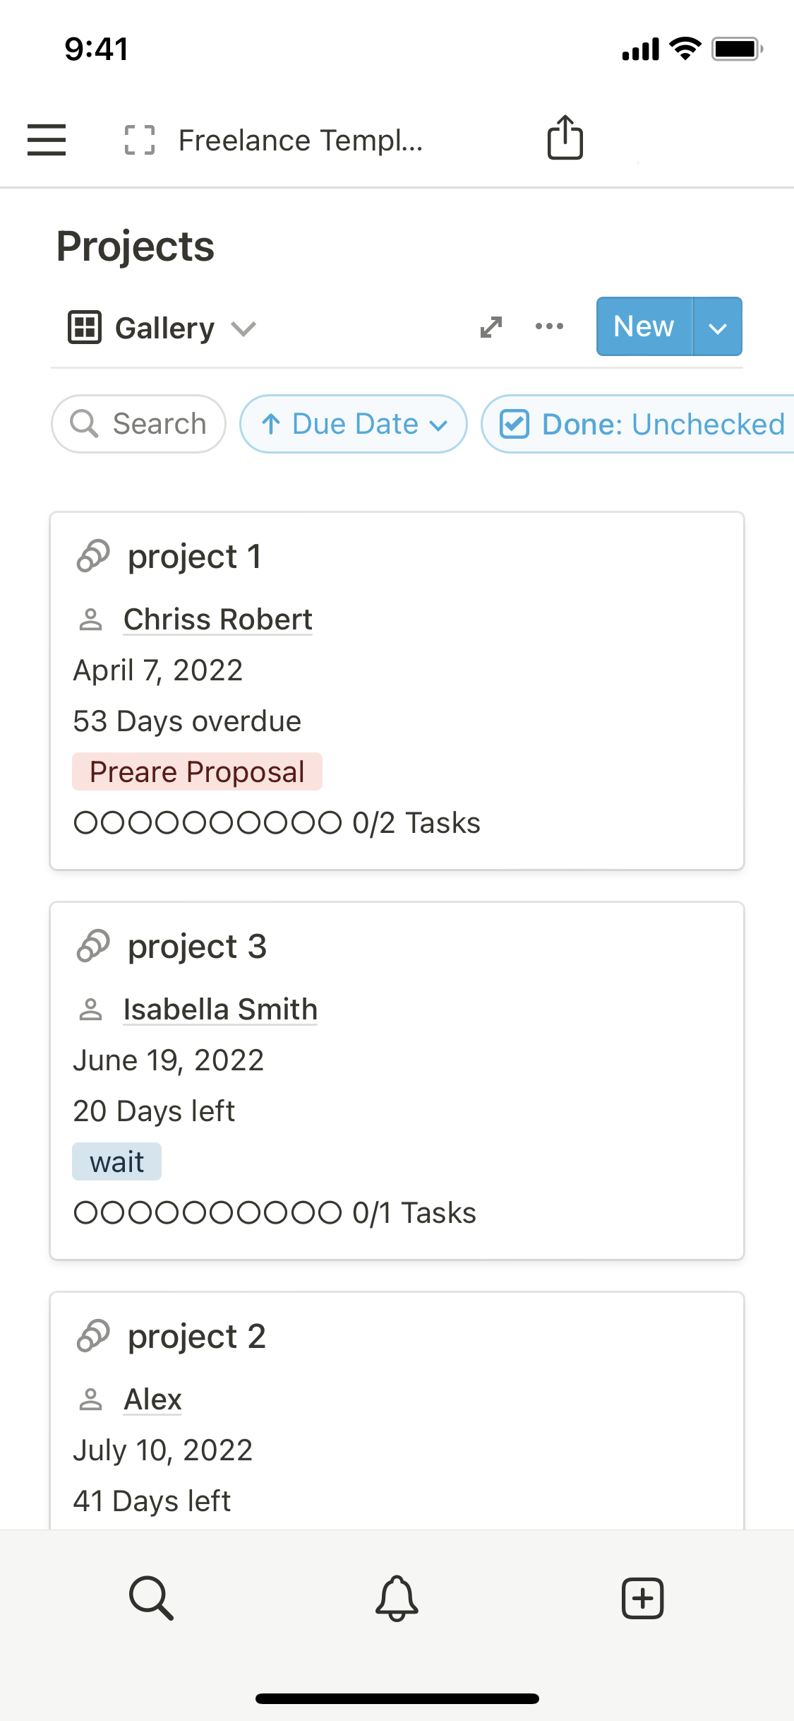Tap the Search field in filters
The image size is (794, 1721).
point(139,425)
